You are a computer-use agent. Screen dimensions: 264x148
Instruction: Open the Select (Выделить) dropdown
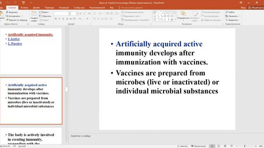232,20
